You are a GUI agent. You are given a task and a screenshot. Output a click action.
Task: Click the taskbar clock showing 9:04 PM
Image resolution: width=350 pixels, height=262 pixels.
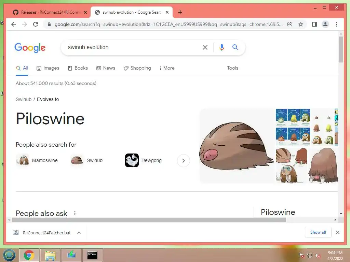(335, 256)
